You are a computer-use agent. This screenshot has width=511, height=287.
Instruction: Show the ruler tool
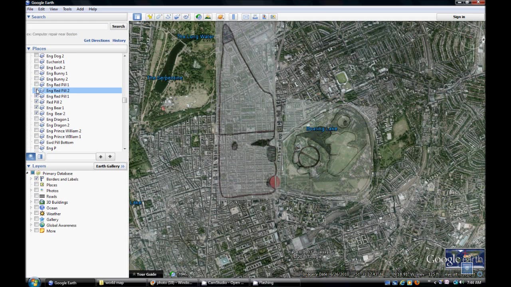[x=234, y=17]
